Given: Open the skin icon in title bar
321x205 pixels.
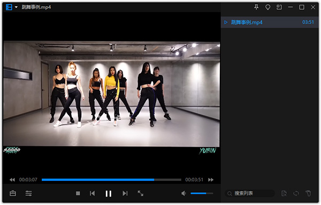Looking at the screenshot, I should click(x=267, y=7).
